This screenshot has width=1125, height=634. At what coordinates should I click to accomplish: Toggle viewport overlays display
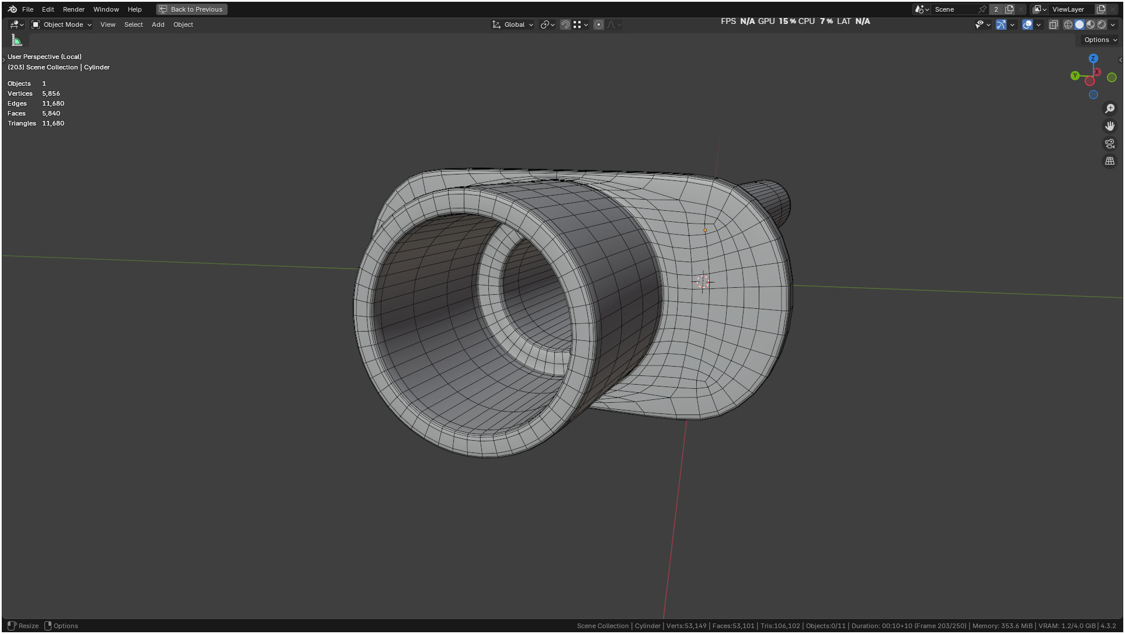coord(1027,25)
